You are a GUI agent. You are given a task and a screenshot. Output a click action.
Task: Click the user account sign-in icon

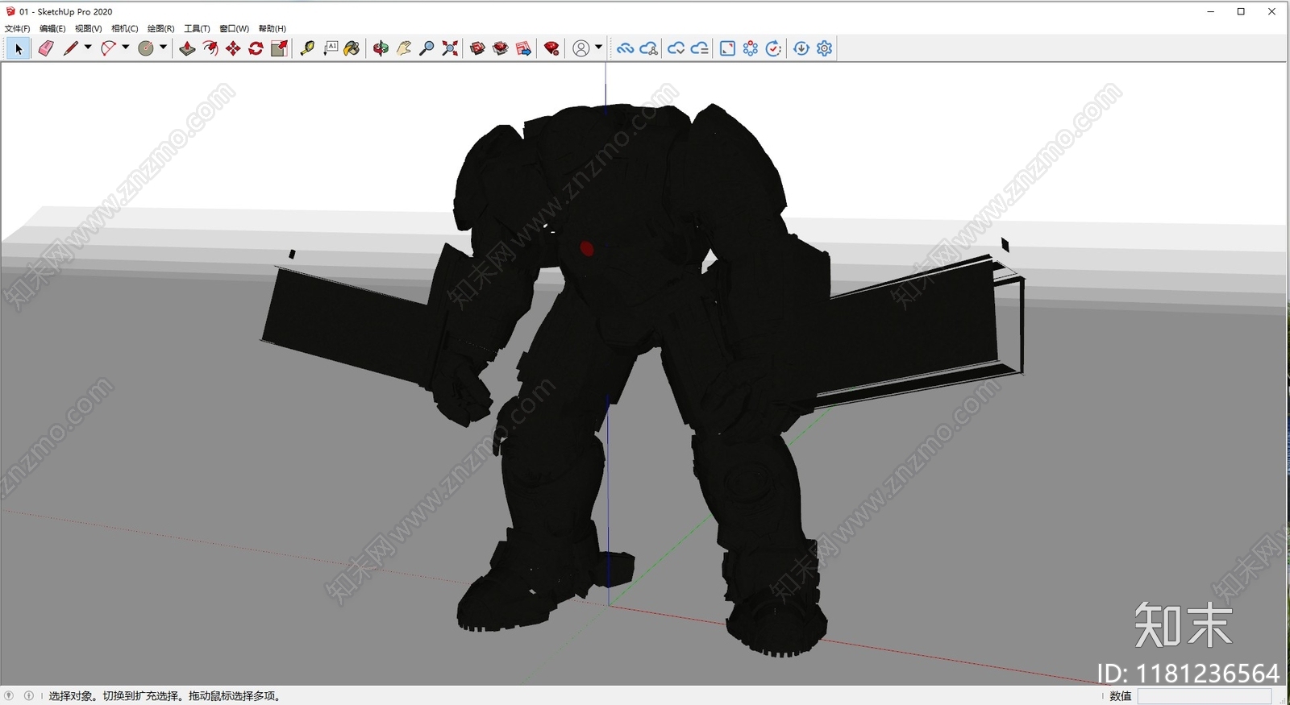[580, 48]
